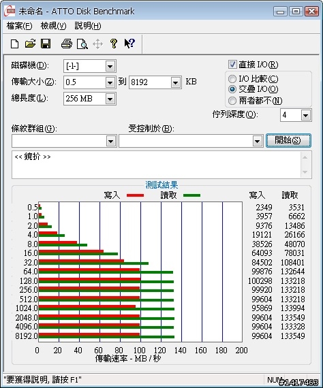Click the yellow question mark help icon
The image size is (323, 388).
pos(114,44)
